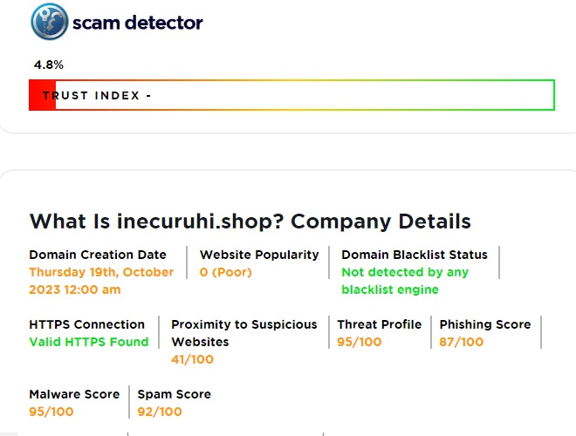Click the 4.8% trust score value
Image resolution: width=576 pixels, height=436 pixels.
click(49, 65)
